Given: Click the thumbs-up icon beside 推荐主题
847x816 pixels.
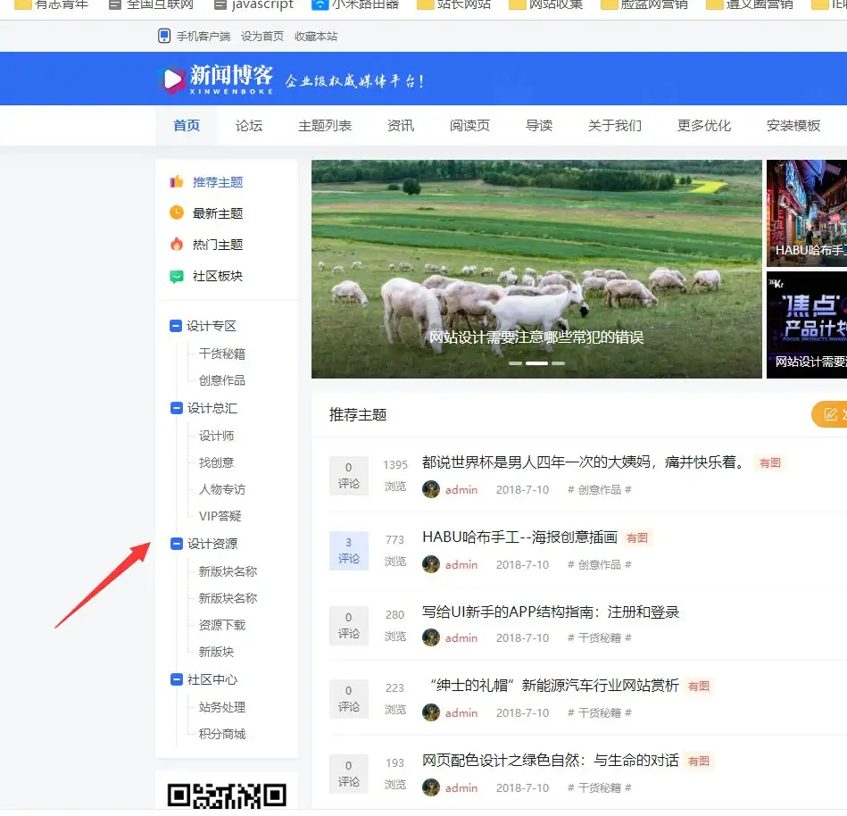Looking at the screenshot, I should (x=177, y=182).
